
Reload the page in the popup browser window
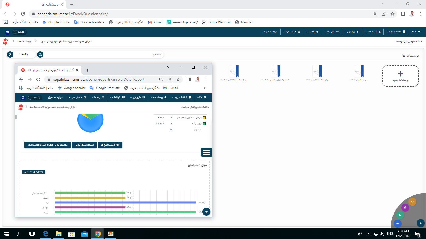click(x=38, y=79)
